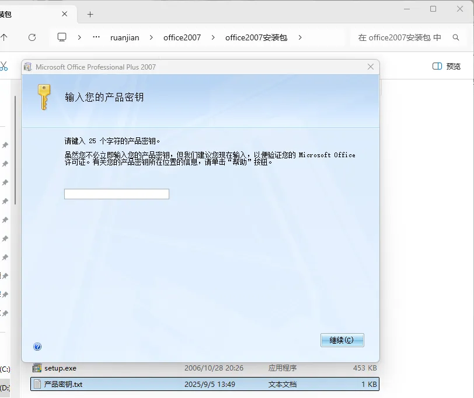Navigate to the ruanjian breadcrumb folder
Image resolution: width=474 pixels, height=398 pixels.
[x=124, y=37]
